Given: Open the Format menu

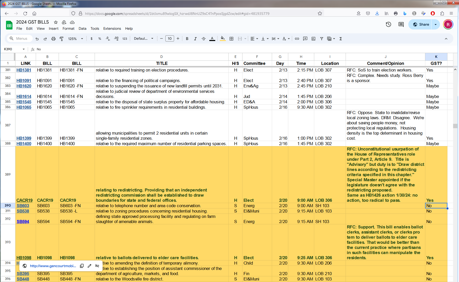Looking at the screenshot, I should tap(68, 28).
